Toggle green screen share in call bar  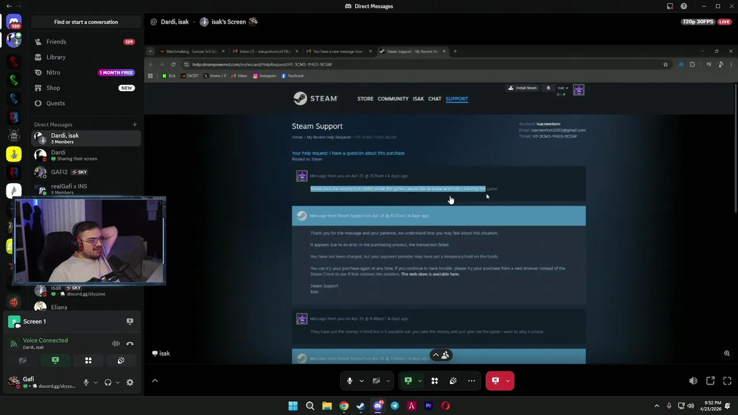tap(408, 381)
